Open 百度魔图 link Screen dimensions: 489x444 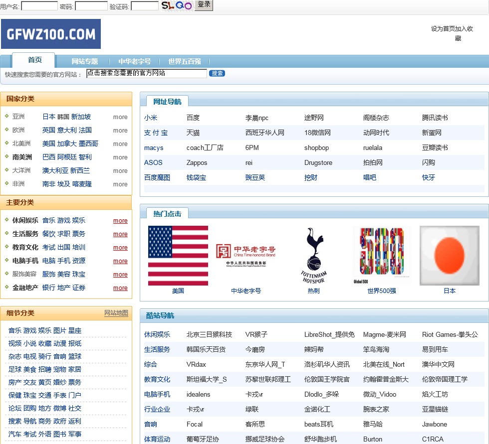(x=157, y=177)
